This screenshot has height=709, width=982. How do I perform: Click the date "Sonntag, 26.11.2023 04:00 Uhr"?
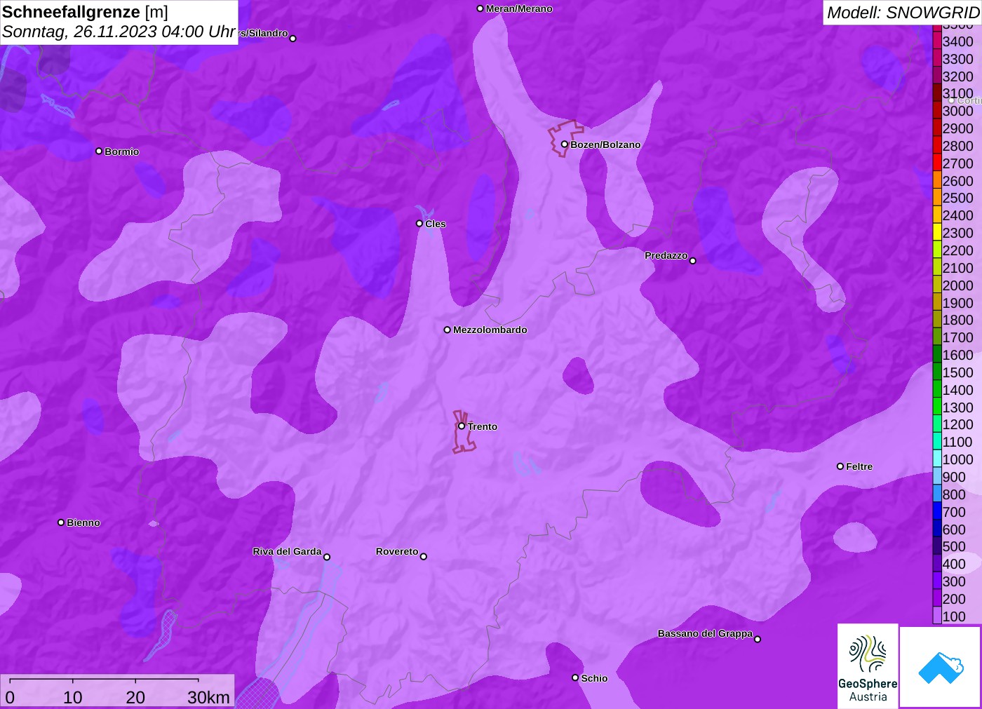tap(119, 32)
